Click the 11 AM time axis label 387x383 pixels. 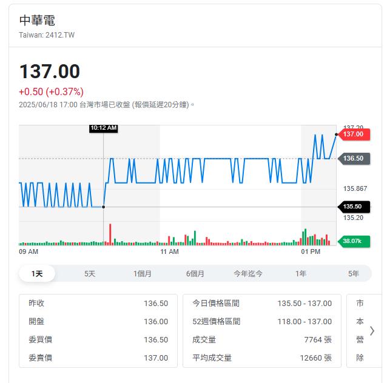click(169, 252)
